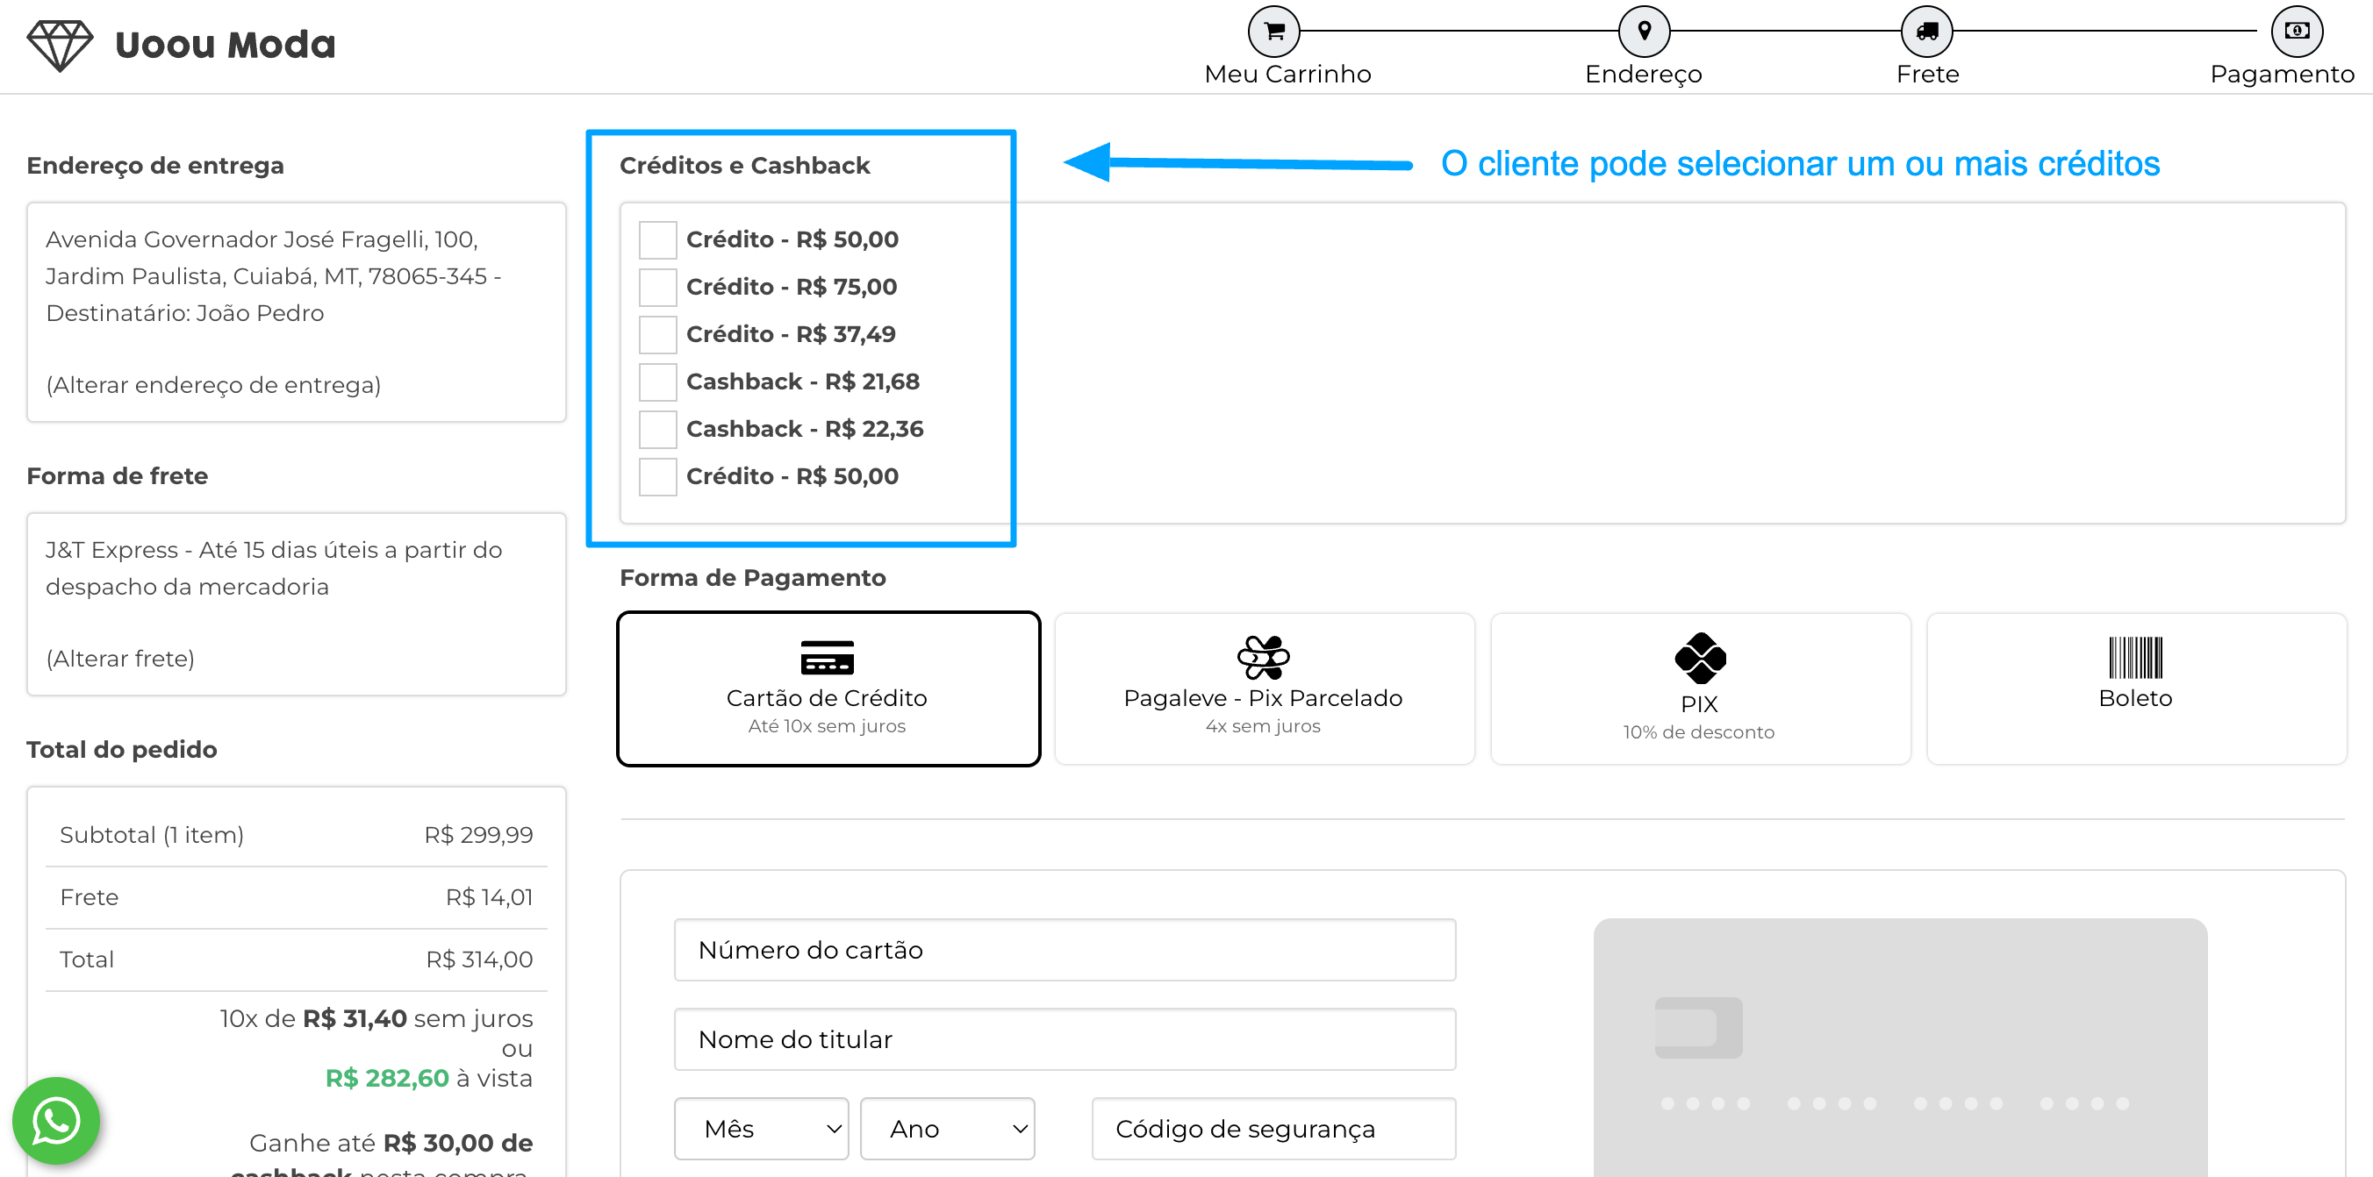Tick the Crédito R$ 37,49 checkbox
This screenshot has height=1177, width=2373.
coord(657,334)
